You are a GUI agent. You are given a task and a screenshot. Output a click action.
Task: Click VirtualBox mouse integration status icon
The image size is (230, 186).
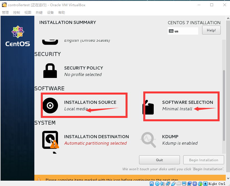pyautogui.click(x=200, y=183)
